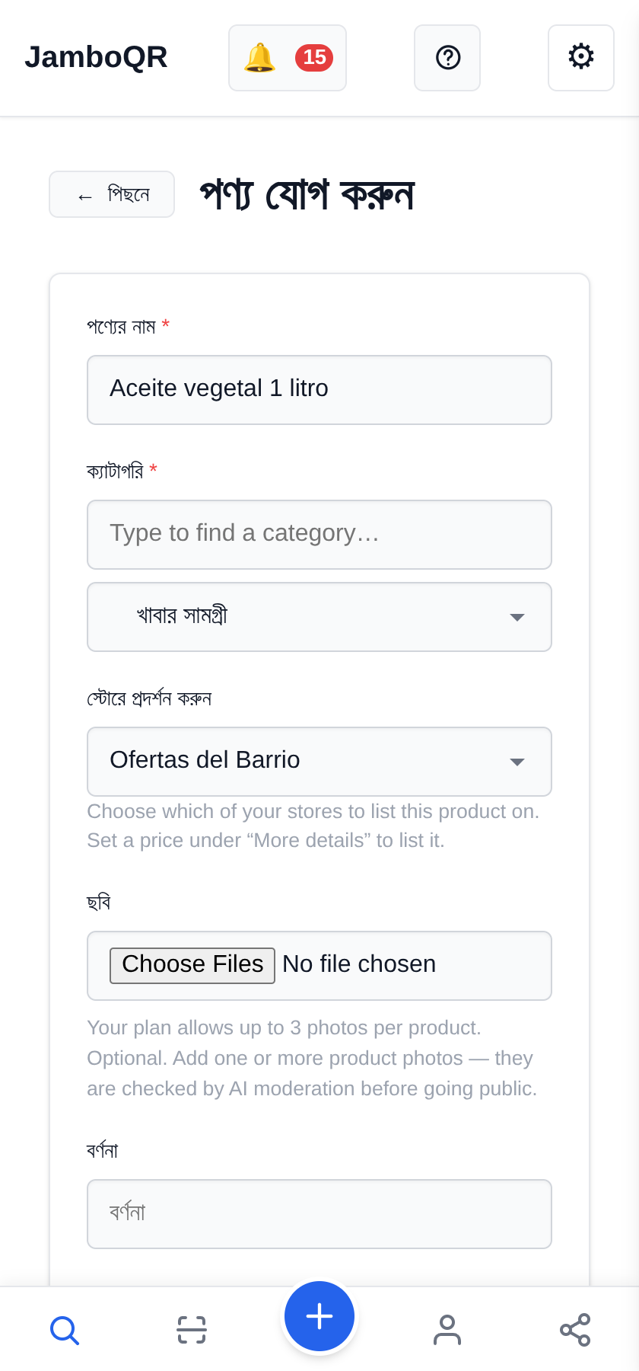Focus the product name field Aceite vegetal
The width and height of the screenshot is (639, 1371).
(x=319, y=390)
